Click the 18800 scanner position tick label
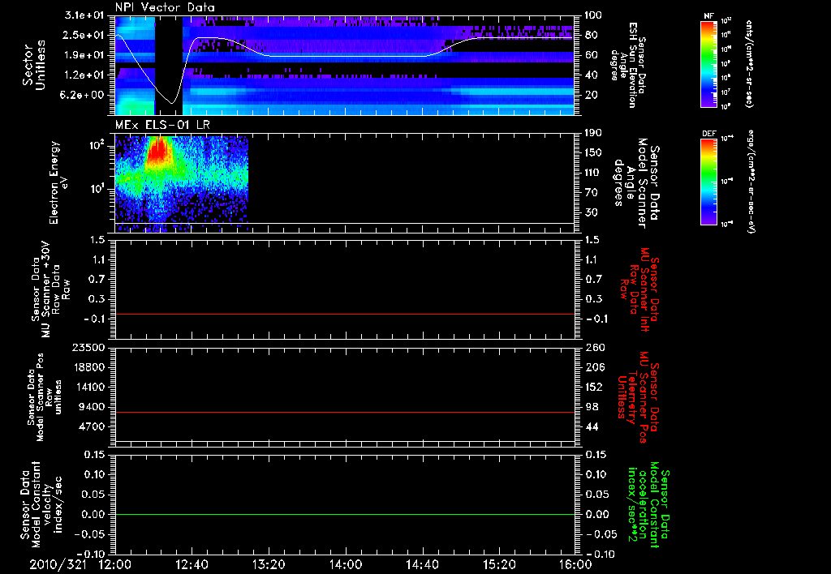Screen dimensions: 831x574 tap(88, 367)
